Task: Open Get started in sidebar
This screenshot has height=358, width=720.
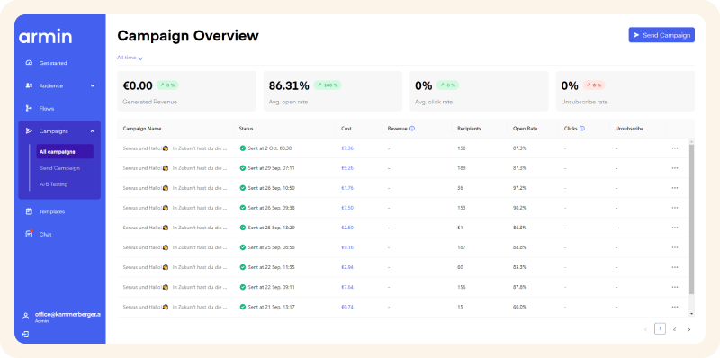Action: (53, 63)
